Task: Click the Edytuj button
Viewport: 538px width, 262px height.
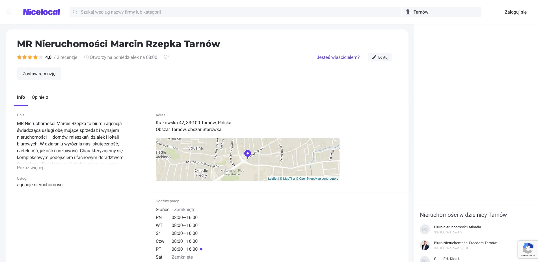Action: tap(380, 57)
